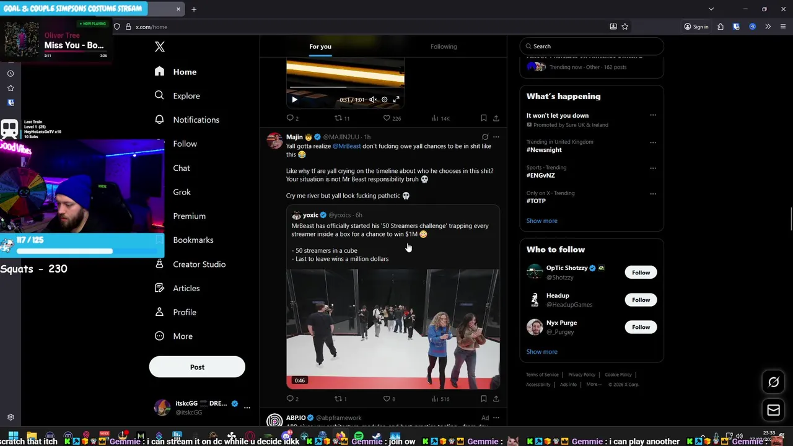This screenshot has height=446, width=793.
Task: Switch to the For you tab
Action: [x=320, y=46]
